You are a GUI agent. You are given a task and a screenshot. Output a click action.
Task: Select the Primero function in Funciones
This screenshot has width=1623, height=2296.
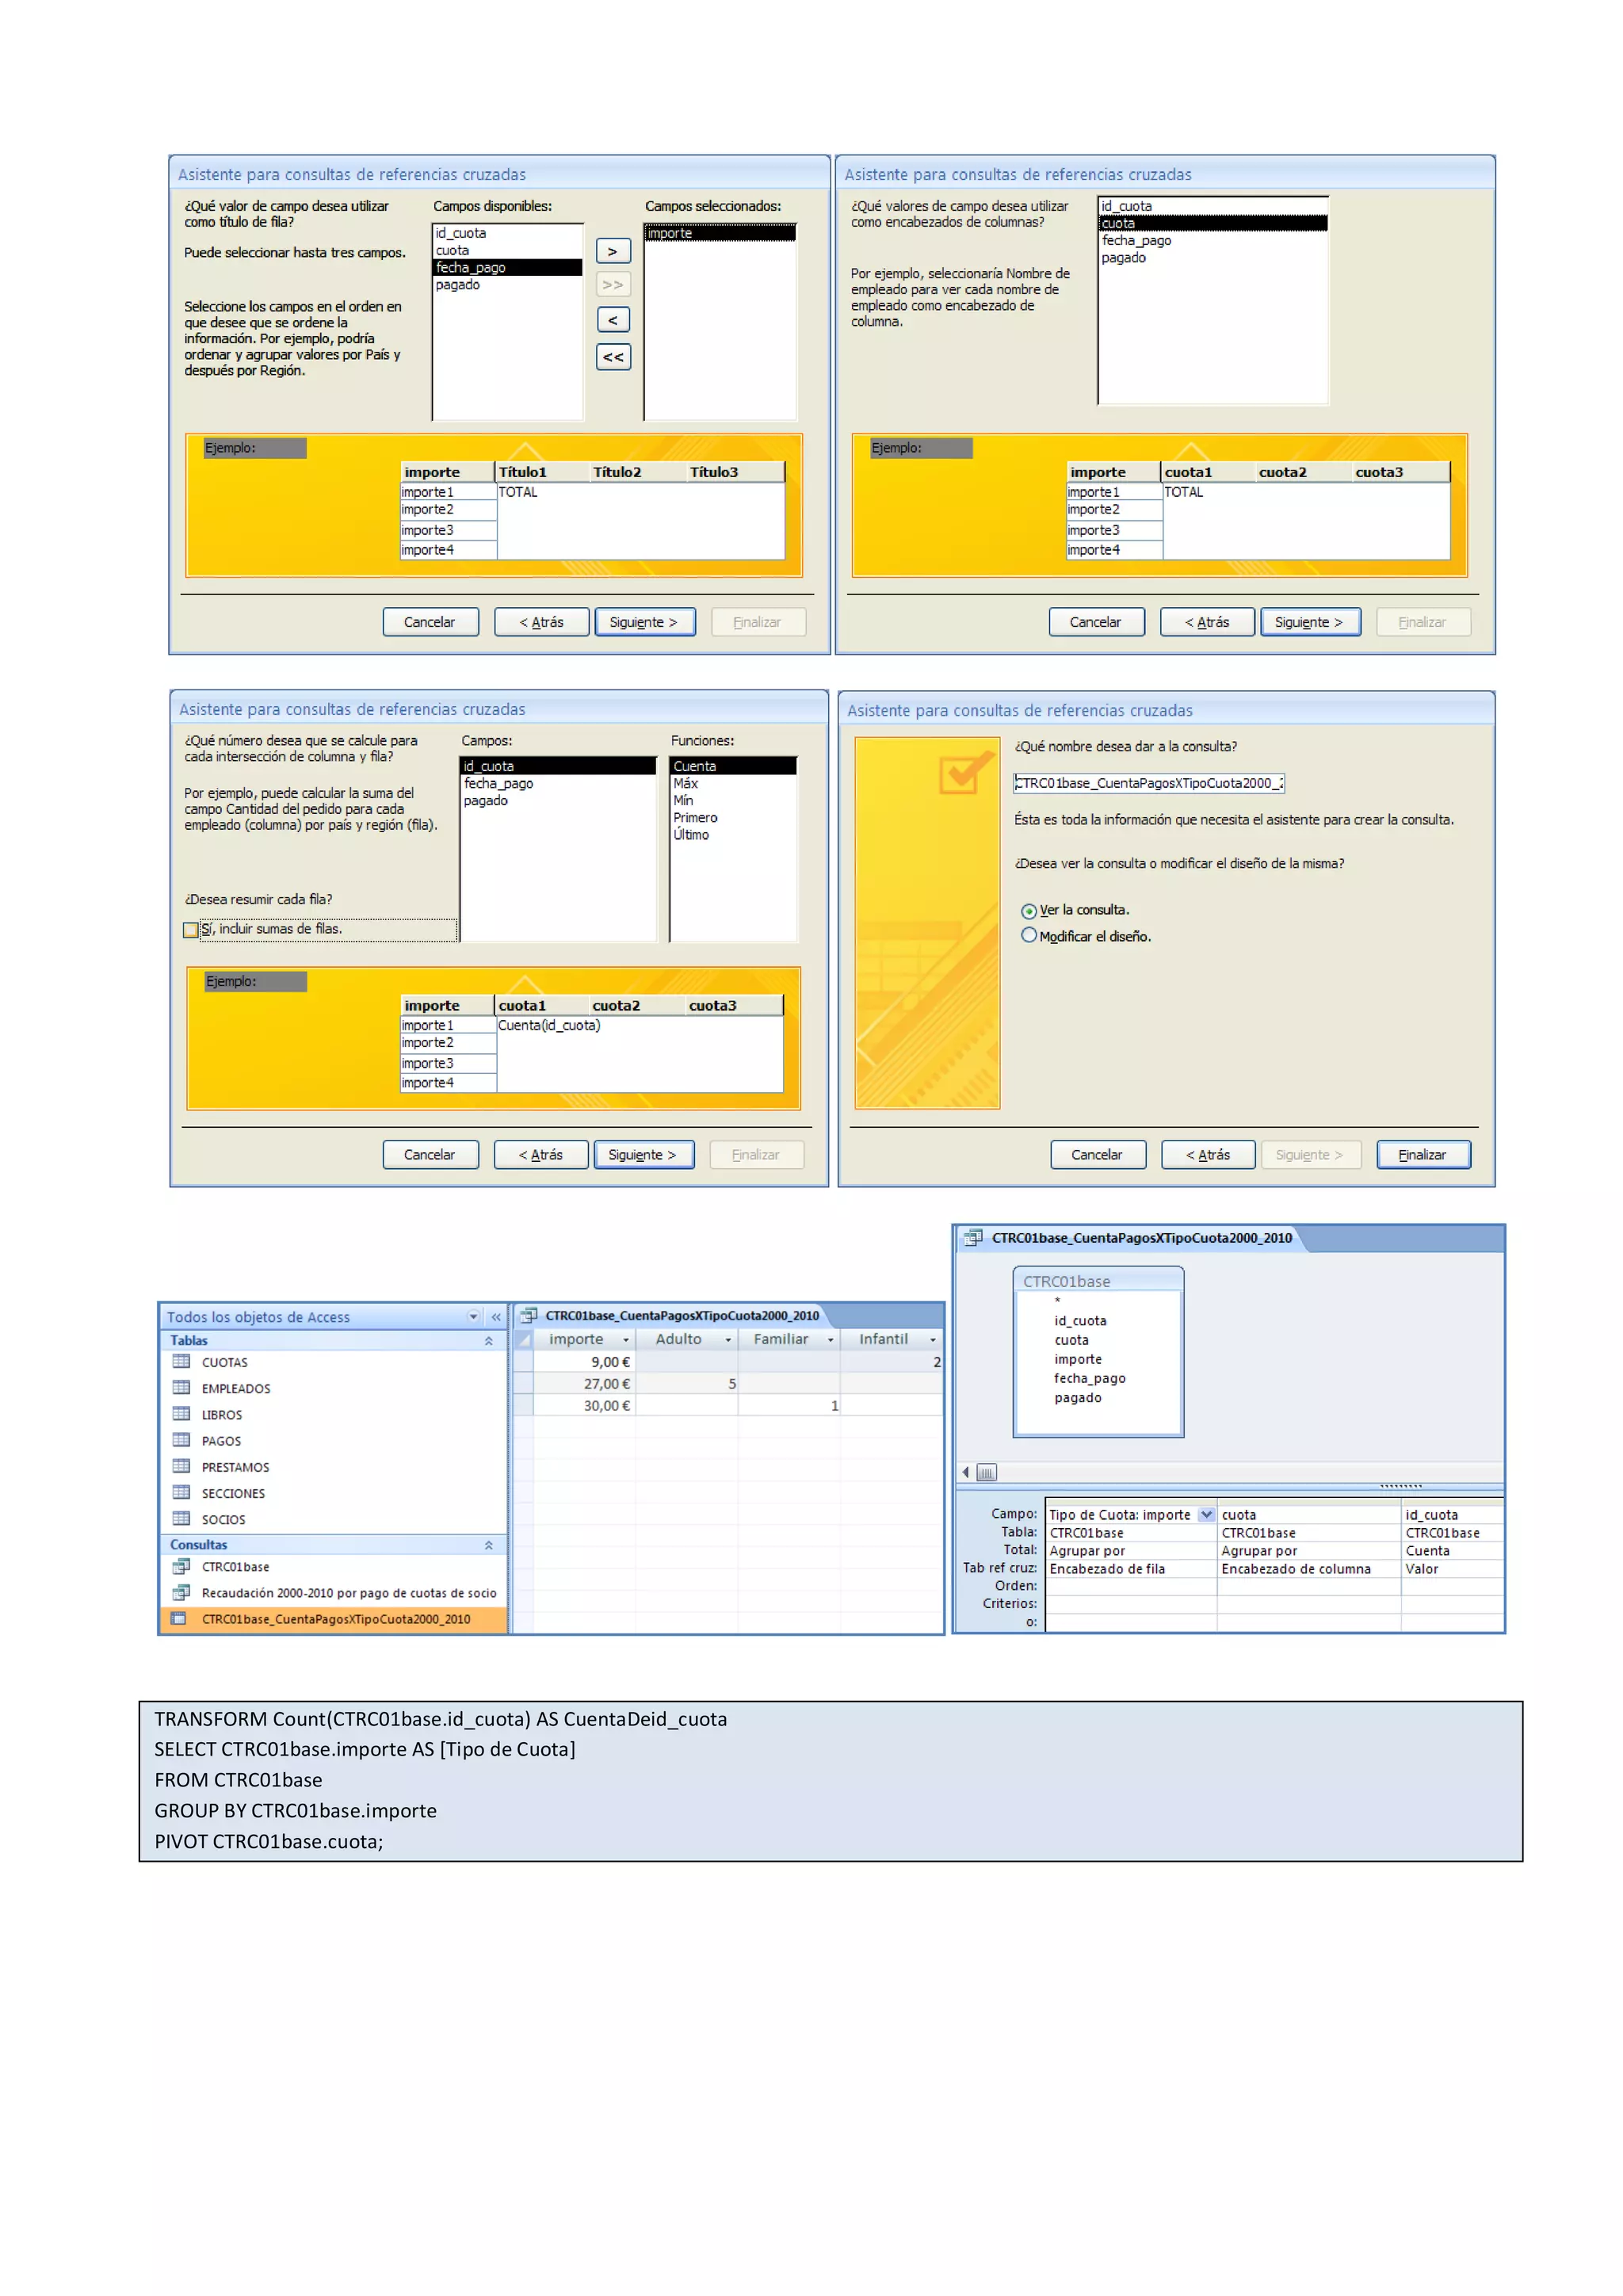[x=733, y=817]
